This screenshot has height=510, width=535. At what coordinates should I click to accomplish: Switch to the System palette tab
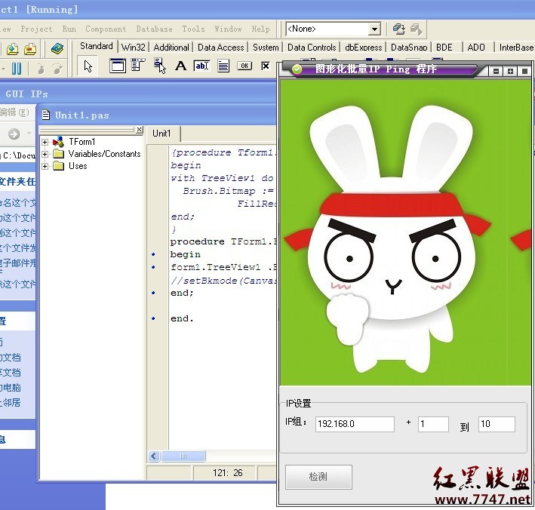point(266,47)
